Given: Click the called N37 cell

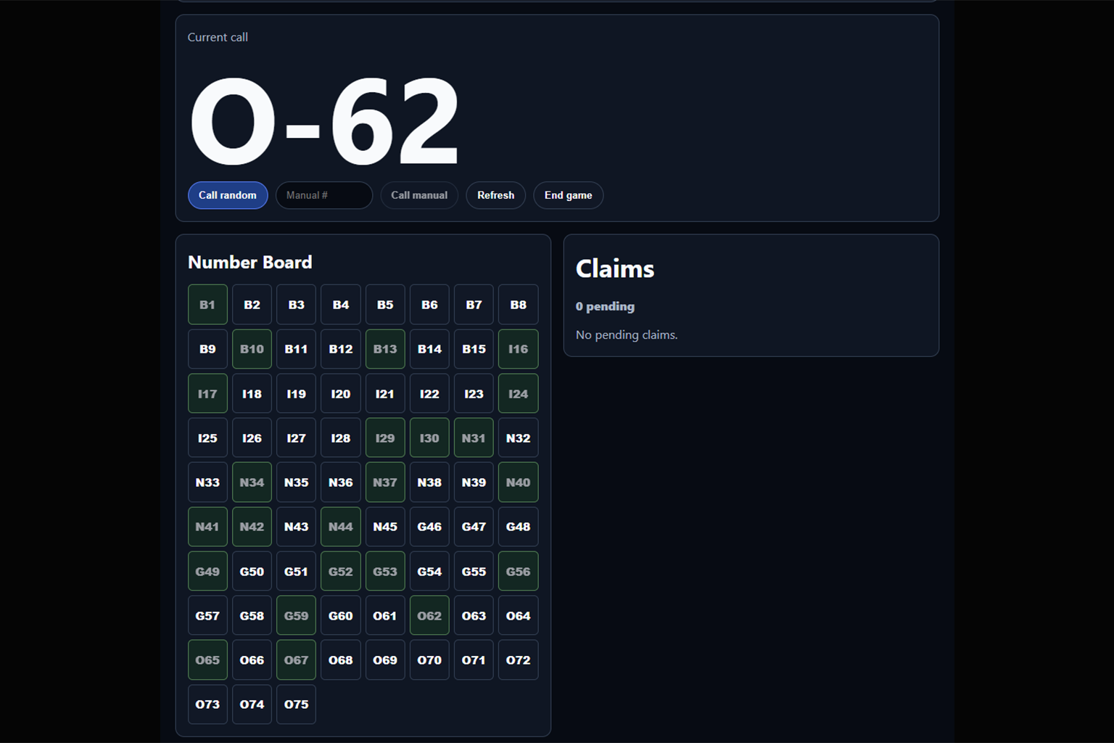Looking at the screenshot, I should pos(385,482).
